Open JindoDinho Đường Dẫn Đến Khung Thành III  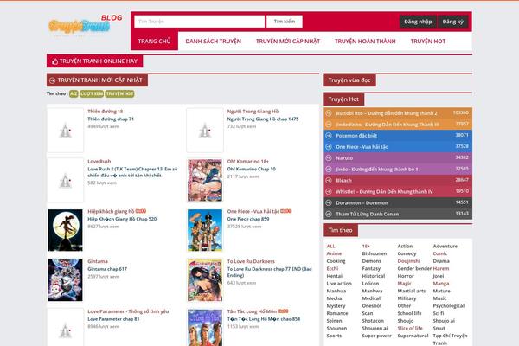pos(388,125)
